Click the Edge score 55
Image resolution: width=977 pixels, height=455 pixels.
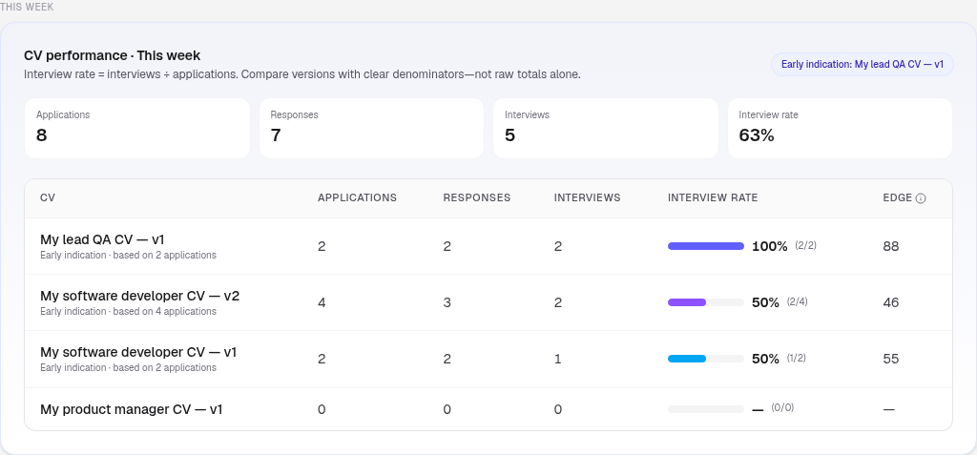click(x=891, y=359)
